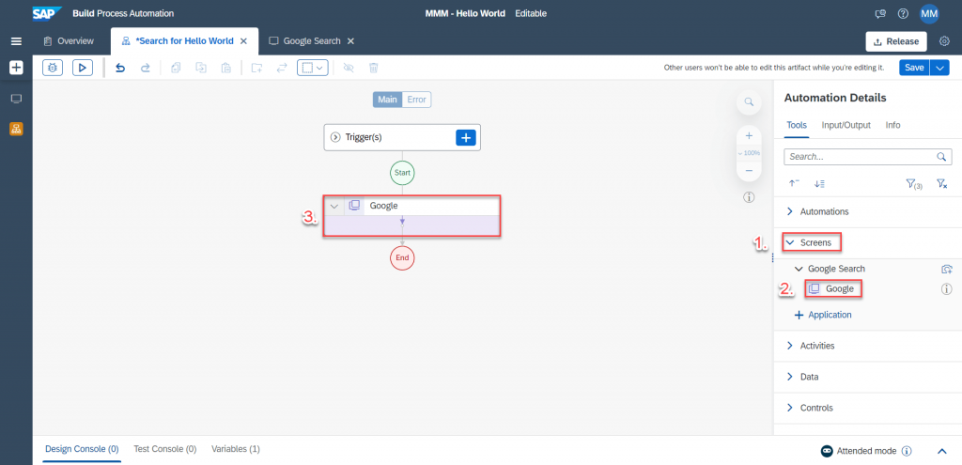Screen dimensions: 962x465
Task: Click the + Application link
Action: pos(823,315)
